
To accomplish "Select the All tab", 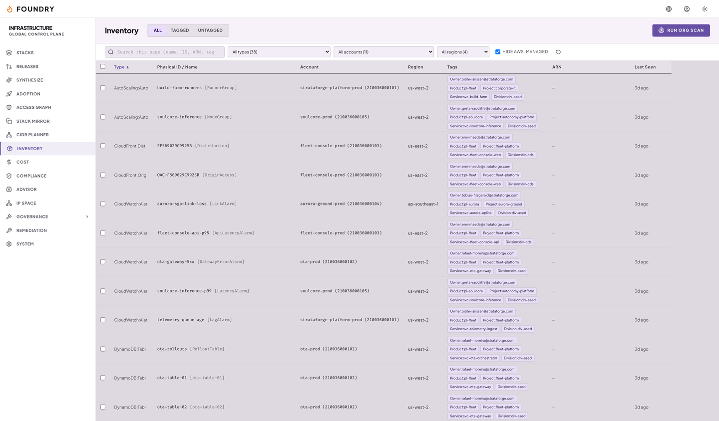I will tap(158, 30).
